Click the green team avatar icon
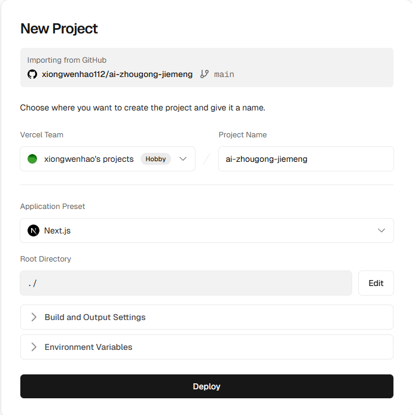This screenshot has height=415, width=412. click(x=32, y=159)
